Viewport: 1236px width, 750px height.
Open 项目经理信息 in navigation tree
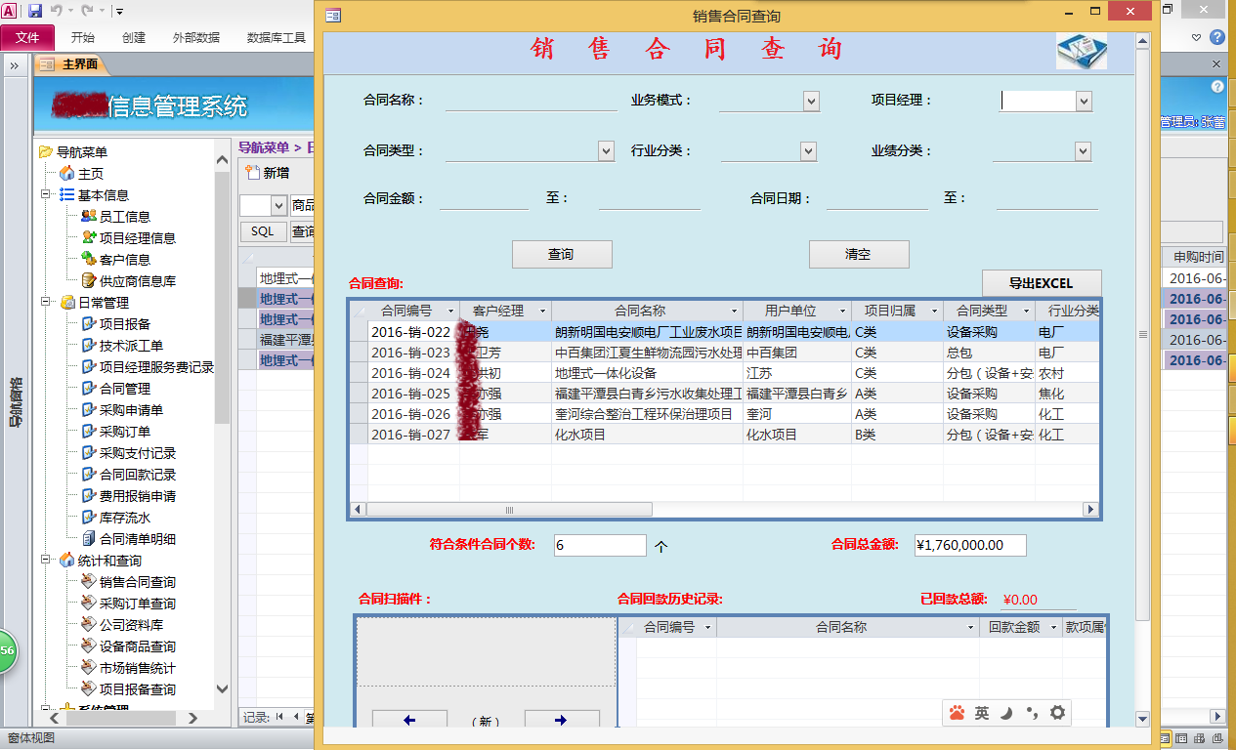click(x=137, y=237)
